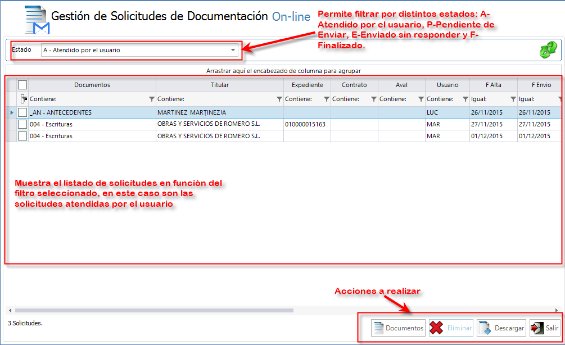Viewport: 565px width, 345px height.
Task: Open the Expediente column filter funnel
Action: pos(327,99)
